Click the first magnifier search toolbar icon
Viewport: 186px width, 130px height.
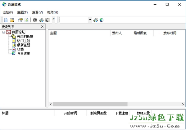point(41,20)
